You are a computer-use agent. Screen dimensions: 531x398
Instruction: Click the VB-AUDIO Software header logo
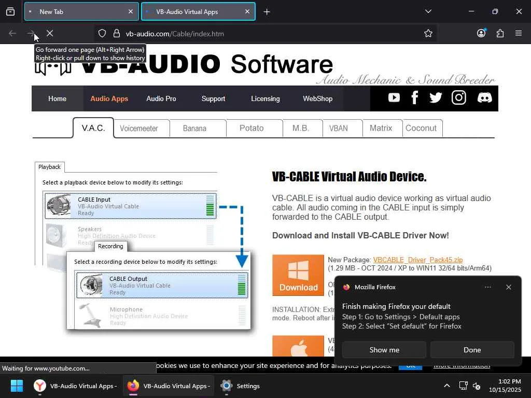pos(184,64)
